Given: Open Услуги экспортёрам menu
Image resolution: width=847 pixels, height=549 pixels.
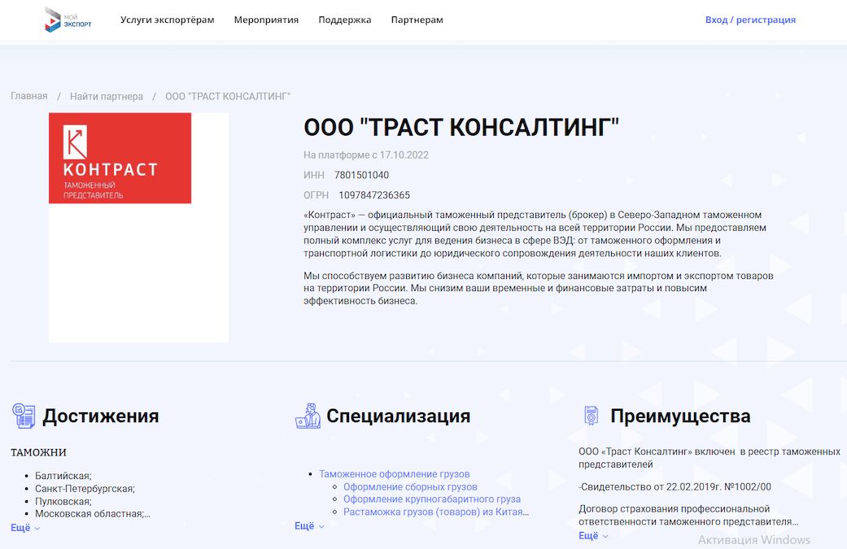Looking at the screenshot, I should tap(168, 20).
